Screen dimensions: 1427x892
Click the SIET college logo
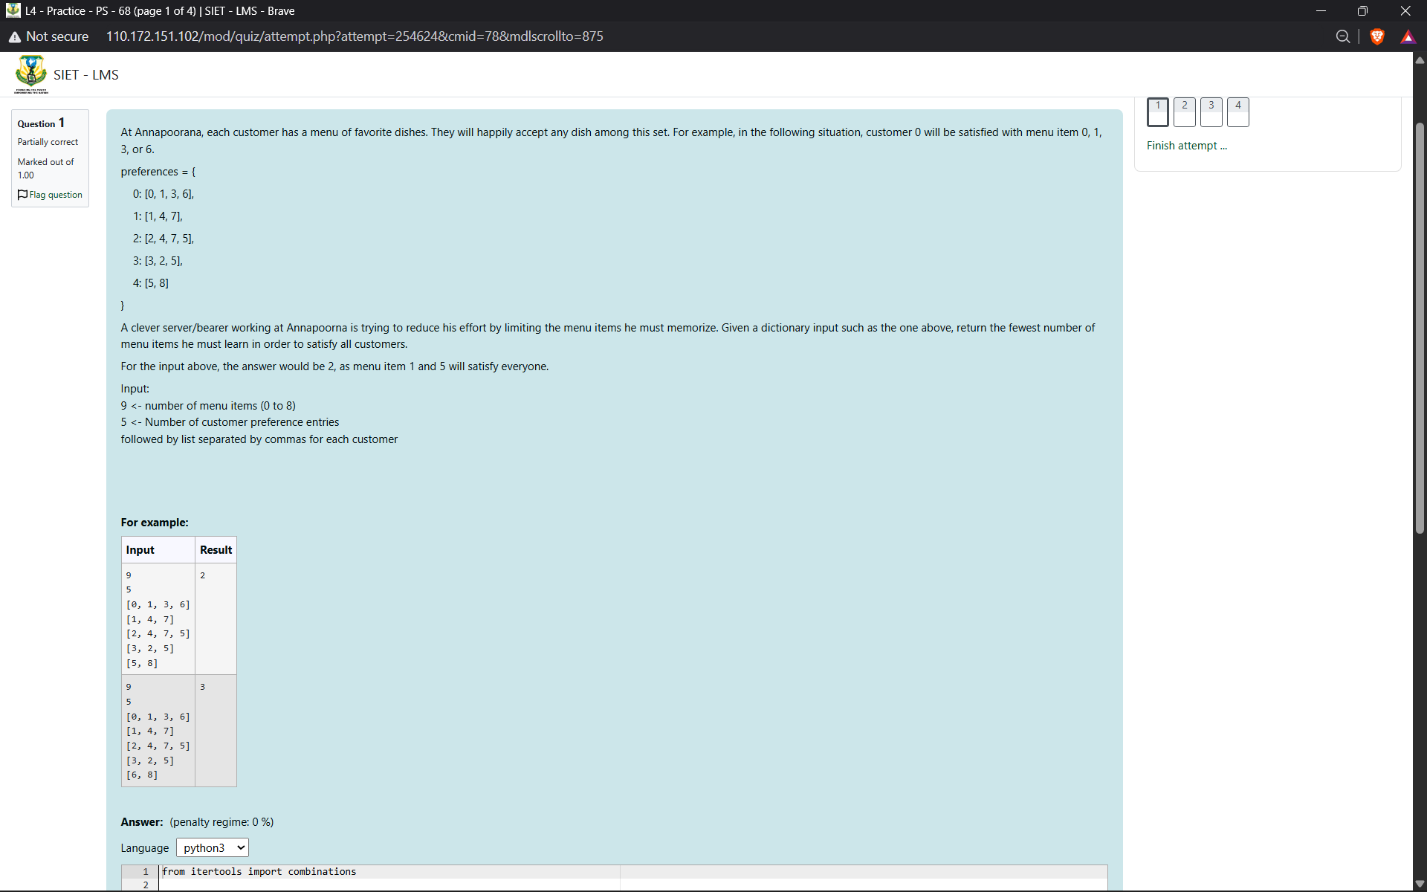click(31, 74)
